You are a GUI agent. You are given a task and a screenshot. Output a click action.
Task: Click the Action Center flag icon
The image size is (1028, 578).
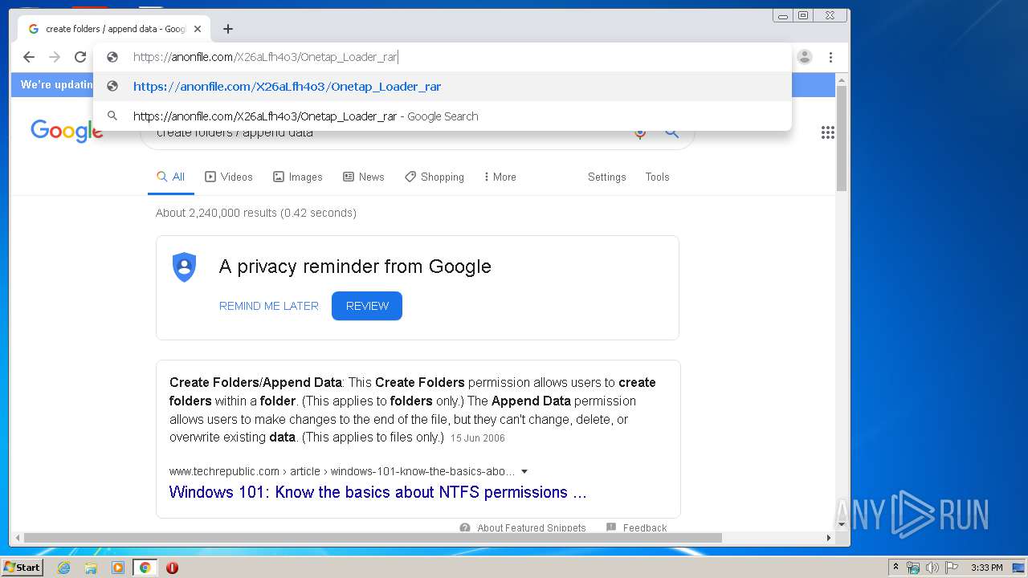pyautogui.click(x=952, y=568)
